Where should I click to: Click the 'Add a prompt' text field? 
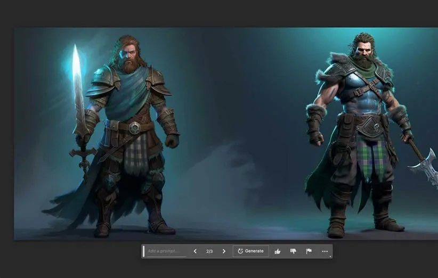tap(166, 251)
